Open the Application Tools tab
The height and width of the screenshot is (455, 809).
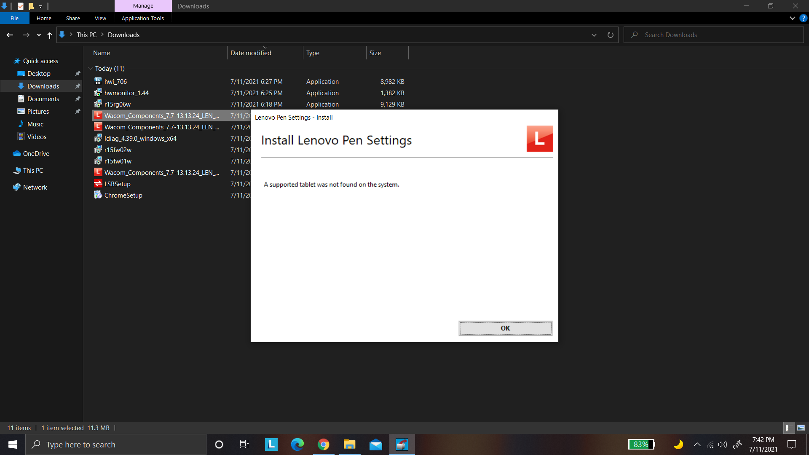click(142, 18)
